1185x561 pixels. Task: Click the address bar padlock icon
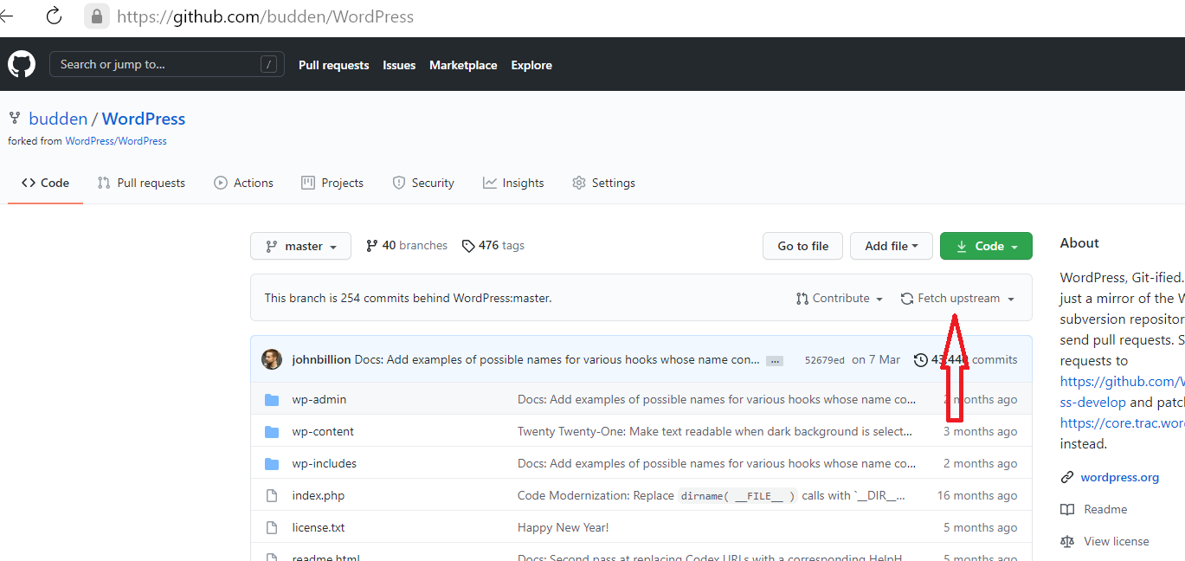tap(96, 16)
